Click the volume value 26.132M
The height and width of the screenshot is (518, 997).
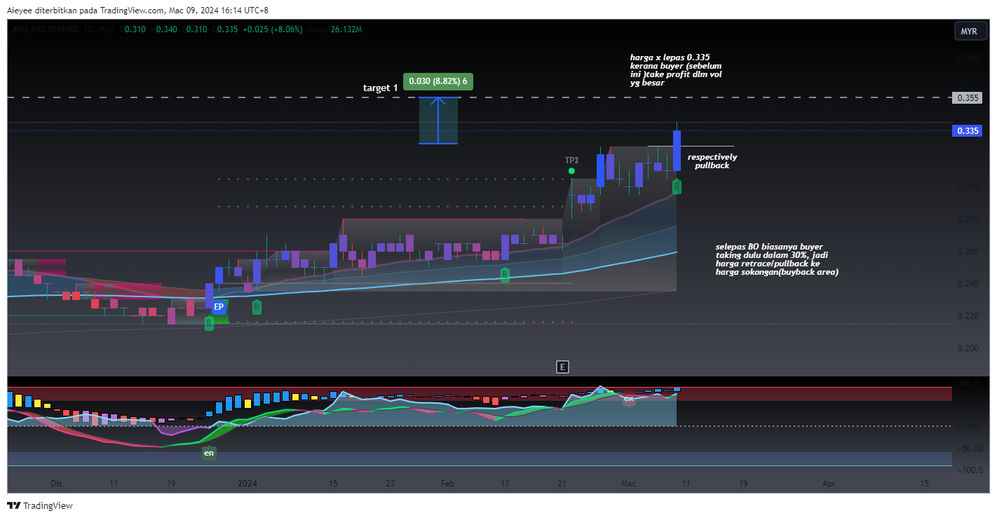[345, 29]
